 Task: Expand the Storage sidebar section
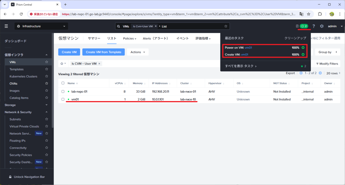(x=47, y=105)
